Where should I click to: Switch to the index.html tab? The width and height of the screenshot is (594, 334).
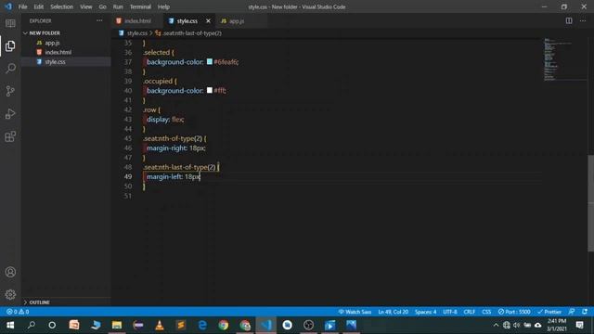click(137, 20)
